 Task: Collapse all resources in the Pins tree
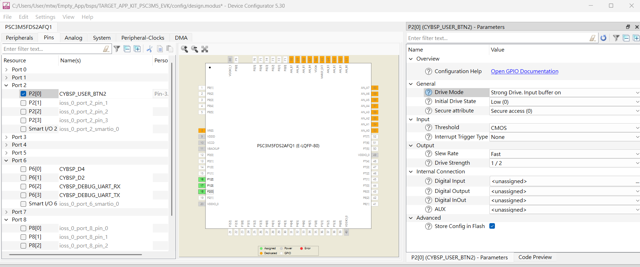(x=127, y=49)
